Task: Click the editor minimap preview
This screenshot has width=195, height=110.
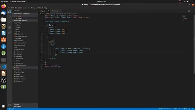Action: click(188, 17)
